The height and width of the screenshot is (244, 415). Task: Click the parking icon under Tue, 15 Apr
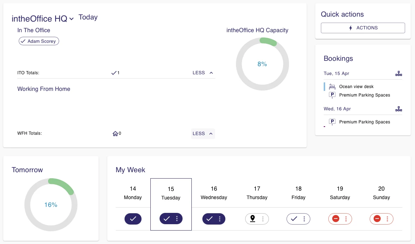pos(332,95)
